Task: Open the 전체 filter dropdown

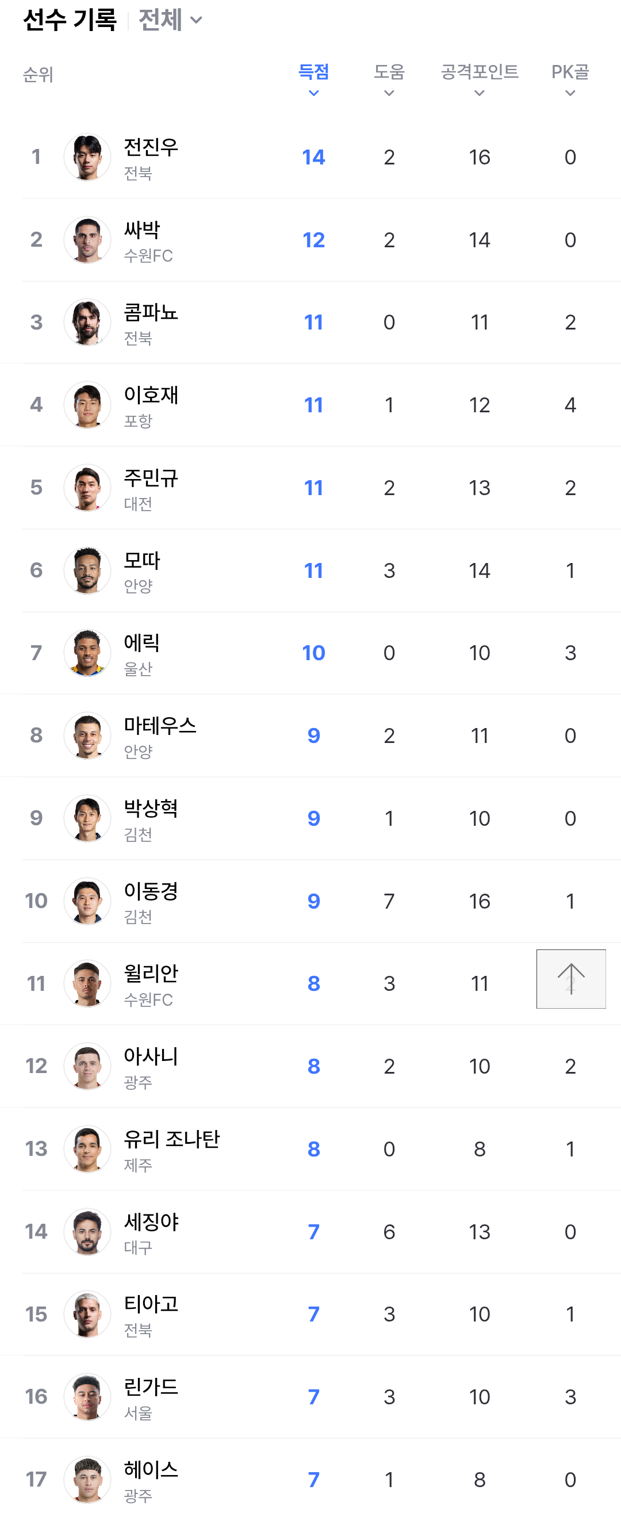Action: coord(170,21)
